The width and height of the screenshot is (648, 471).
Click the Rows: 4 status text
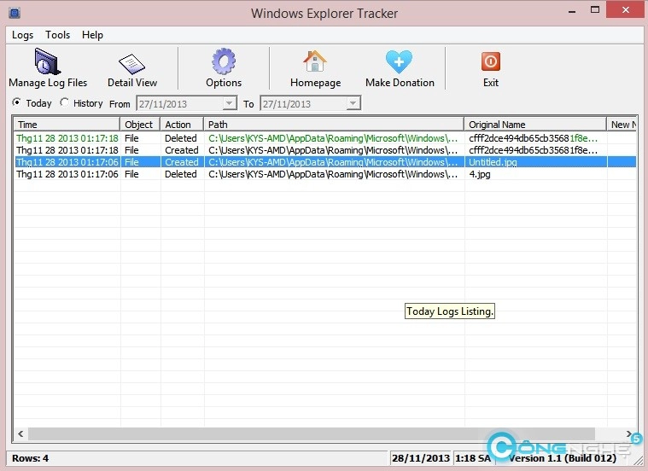tap(30, 458)
